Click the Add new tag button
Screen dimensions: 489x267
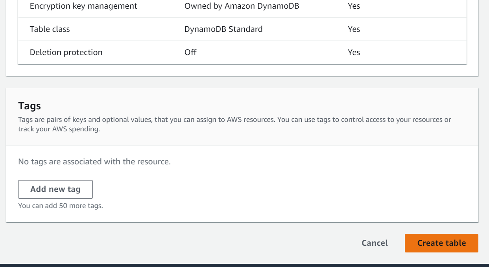click(x=55, y=189)
